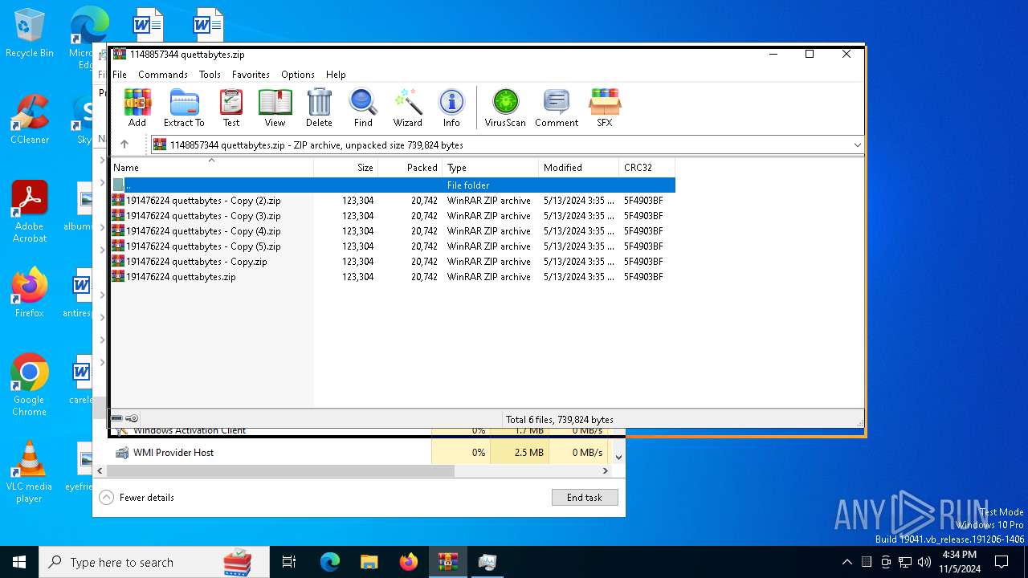Select '191476224 quettabytes - Copy (4).zip'
The height and width of the screenshot is (578, 1028).
393,231
